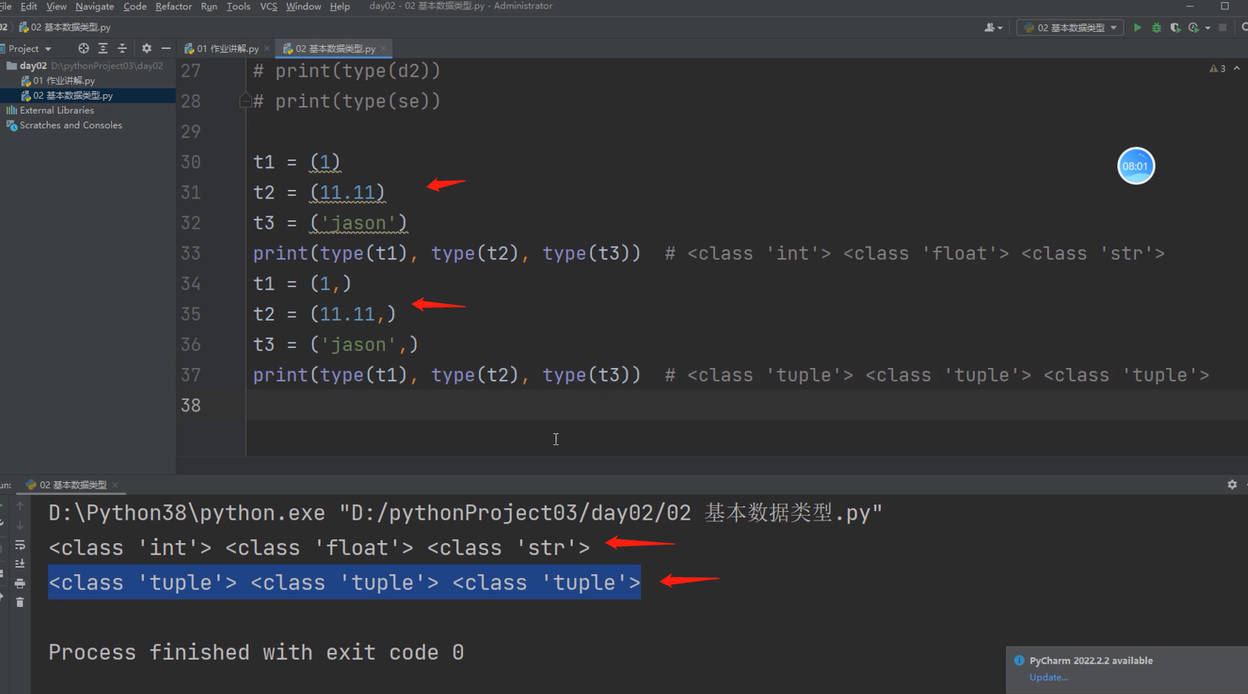Toggle Scroll to End in Run console

(x=20, y=563)
